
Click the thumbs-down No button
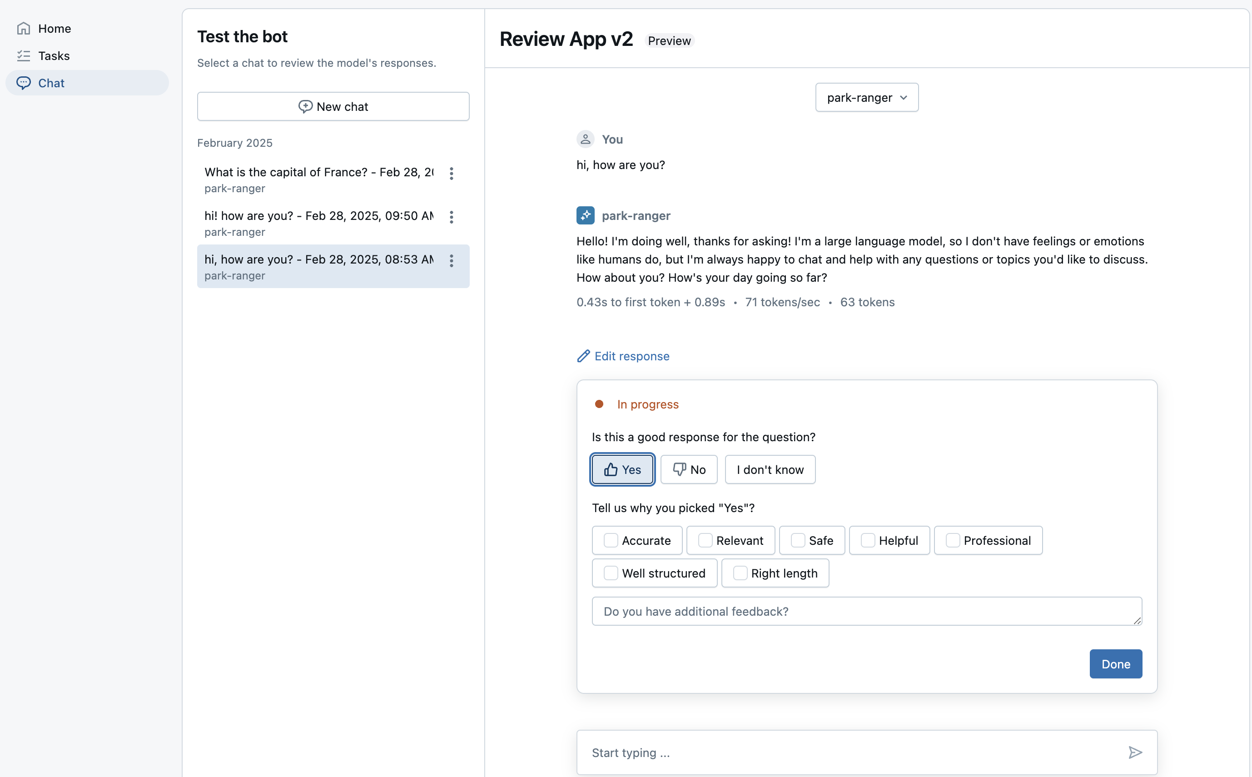tap(688, 469)
